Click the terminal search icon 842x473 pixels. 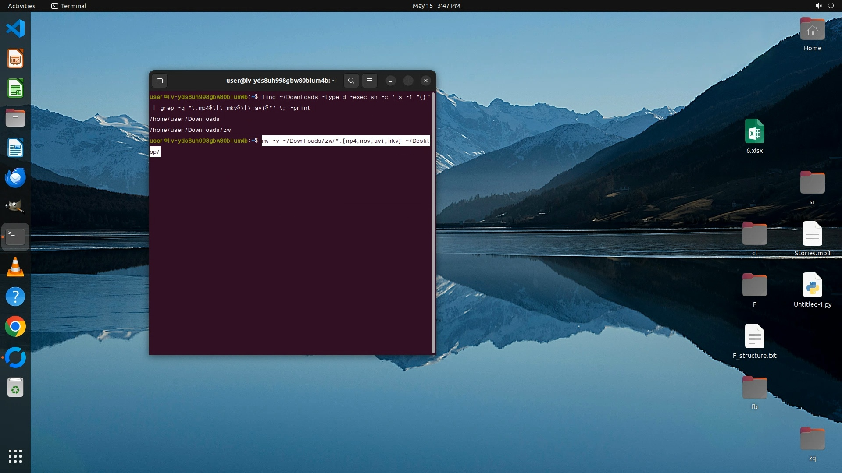[351, 81]
